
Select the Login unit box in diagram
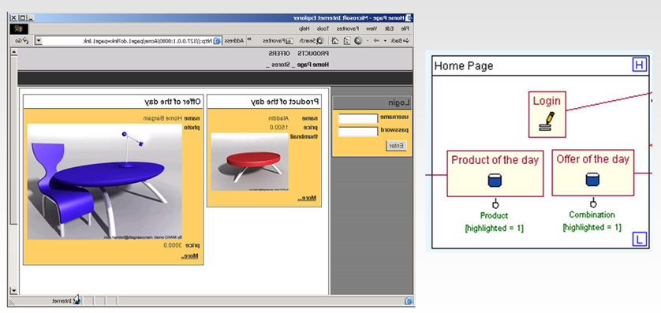click(x=547, y=114)
